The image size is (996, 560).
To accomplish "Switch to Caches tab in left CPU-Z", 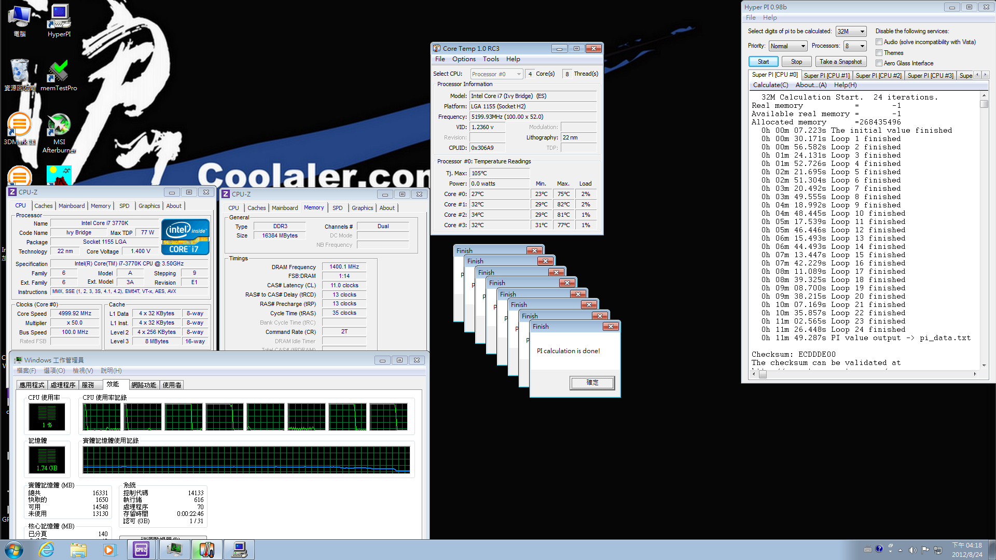I will pos(44,206).
